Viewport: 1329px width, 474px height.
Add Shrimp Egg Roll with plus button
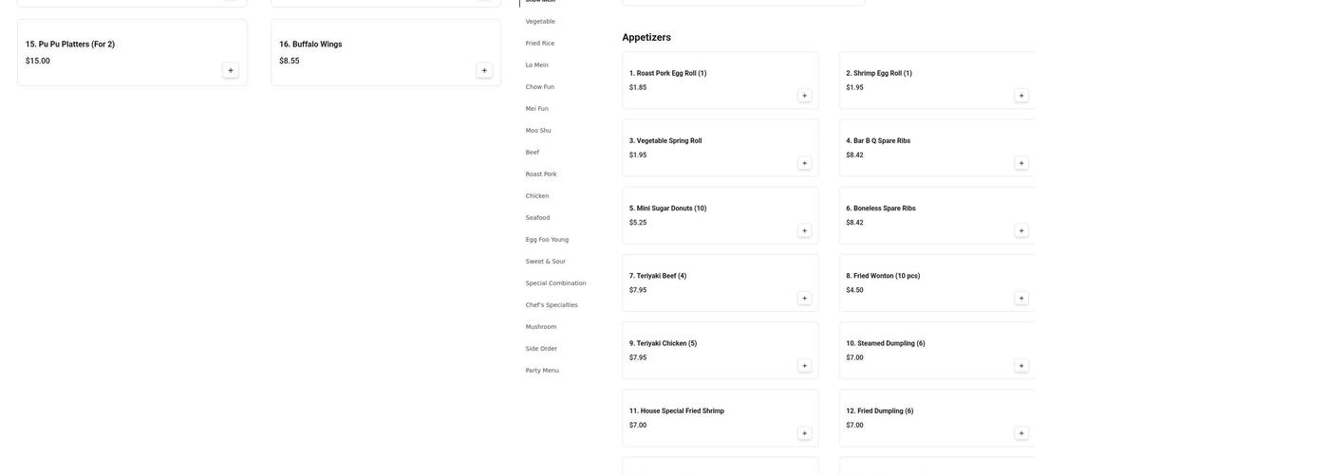tap(1021, 96)
